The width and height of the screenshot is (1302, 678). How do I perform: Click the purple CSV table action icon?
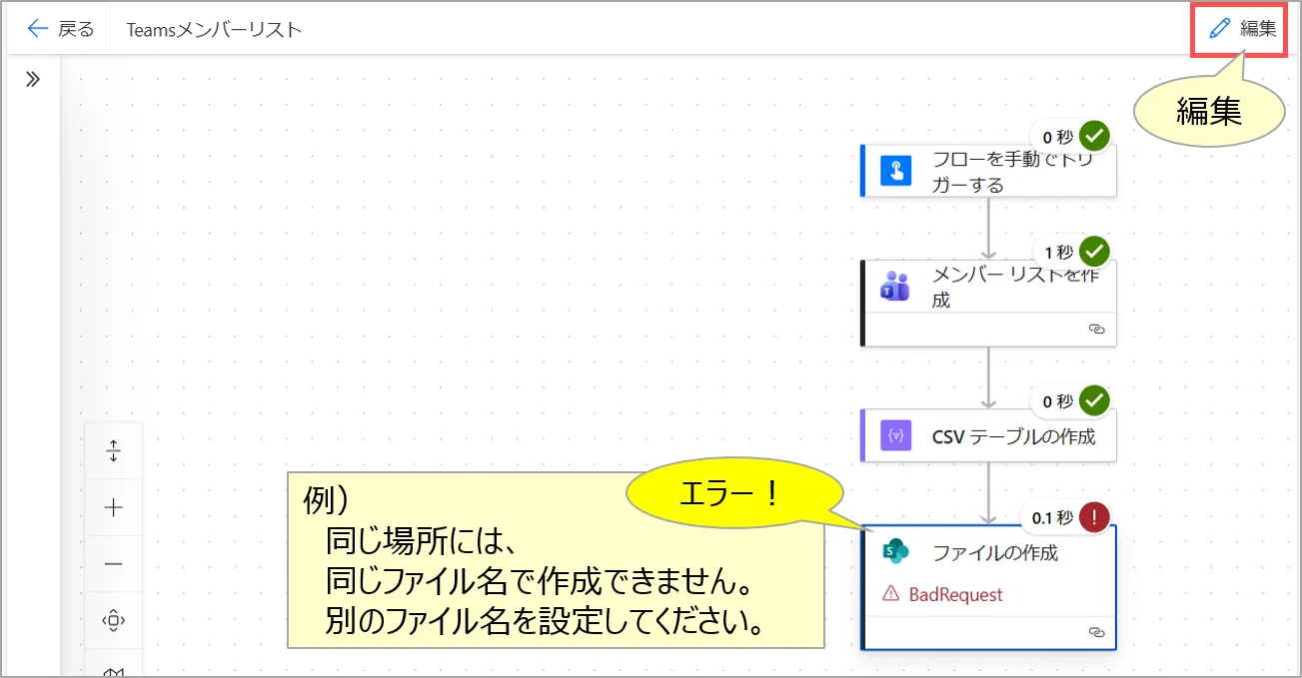pos(895,436)
